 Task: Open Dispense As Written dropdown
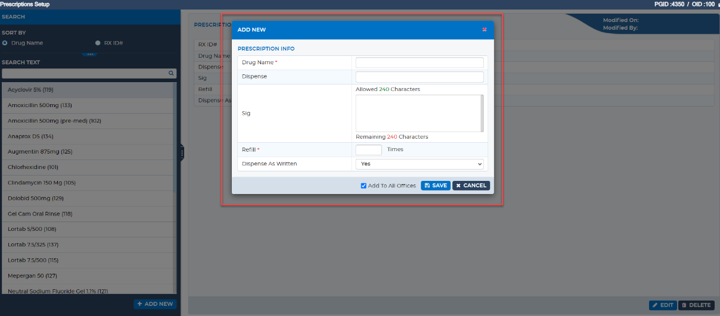420,164
